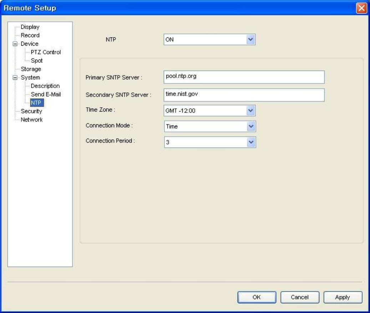Open PTZ Control settings
Viewport: 370px width, 313px height.
46,52
